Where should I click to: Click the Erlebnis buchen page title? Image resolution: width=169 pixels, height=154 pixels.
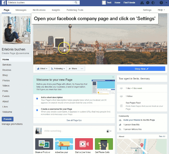click(14, 49)
